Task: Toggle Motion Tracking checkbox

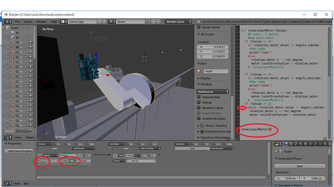Action: (202, 126)
